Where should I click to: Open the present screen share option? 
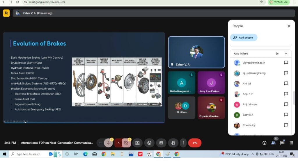tap(137, 143)
